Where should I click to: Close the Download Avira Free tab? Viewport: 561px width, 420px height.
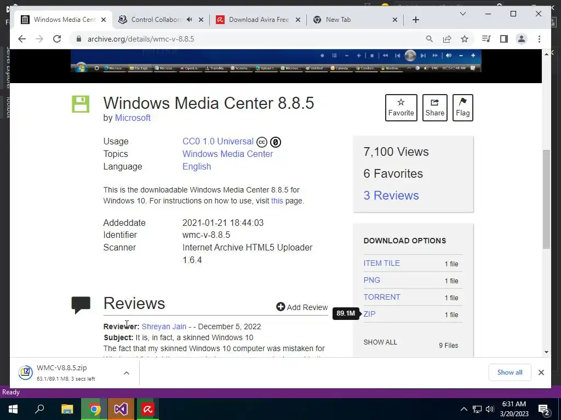[297, 20]
